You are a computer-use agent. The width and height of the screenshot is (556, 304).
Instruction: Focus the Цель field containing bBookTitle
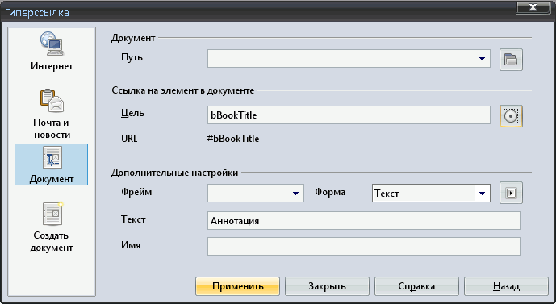click(349, 115)
